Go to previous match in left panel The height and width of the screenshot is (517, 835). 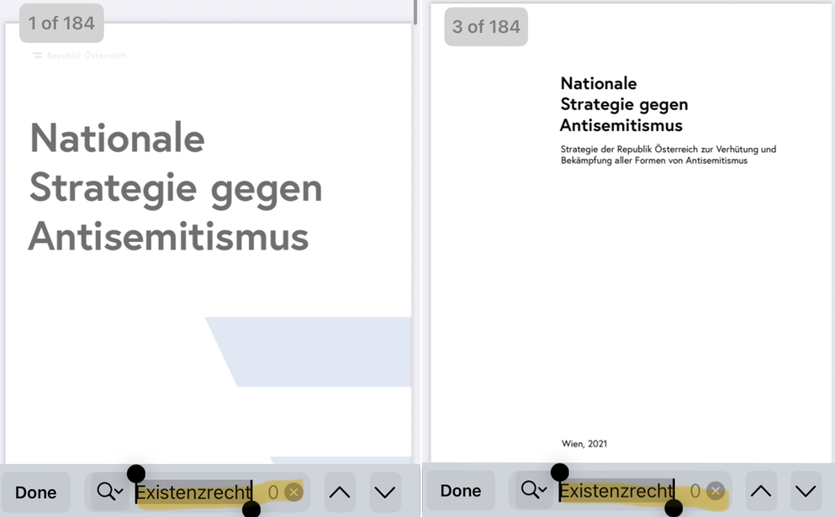[340, 492]
